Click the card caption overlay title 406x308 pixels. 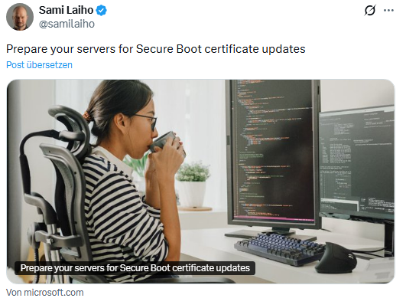click(135, 268)
